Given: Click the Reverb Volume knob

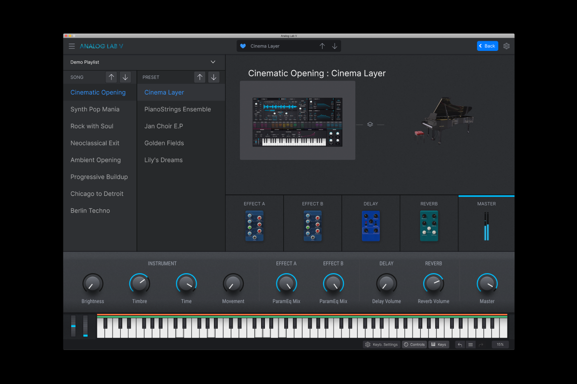Looking at the screenshot, I should point(434,284).
